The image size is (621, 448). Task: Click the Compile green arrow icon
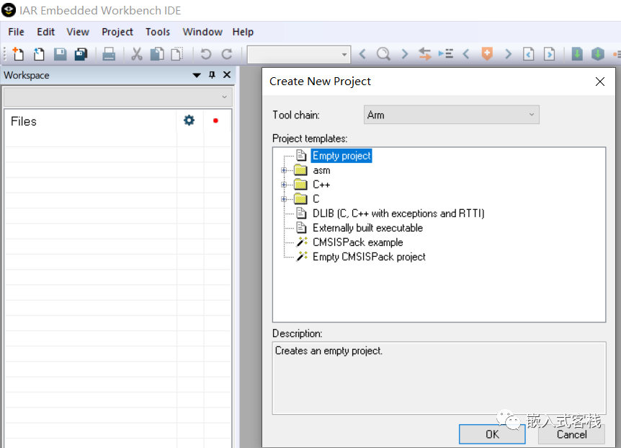click(577, 53)
